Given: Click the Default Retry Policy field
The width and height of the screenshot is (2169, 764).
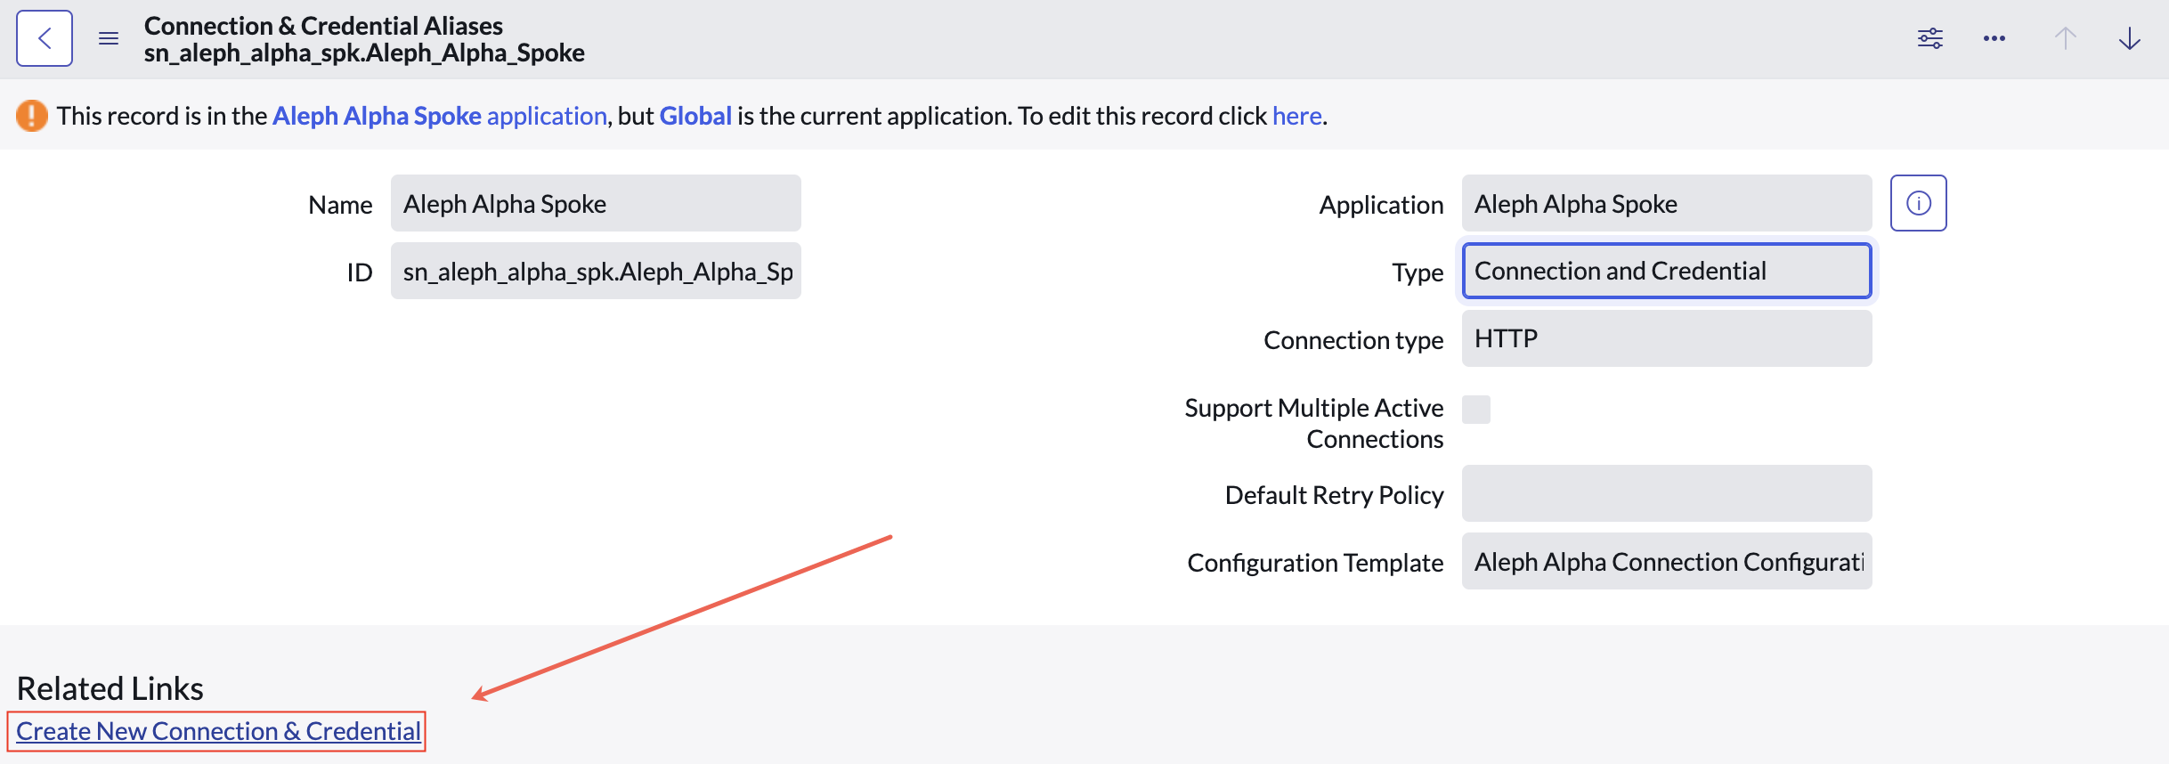Looking at the screenshot, I should 1667,493.
